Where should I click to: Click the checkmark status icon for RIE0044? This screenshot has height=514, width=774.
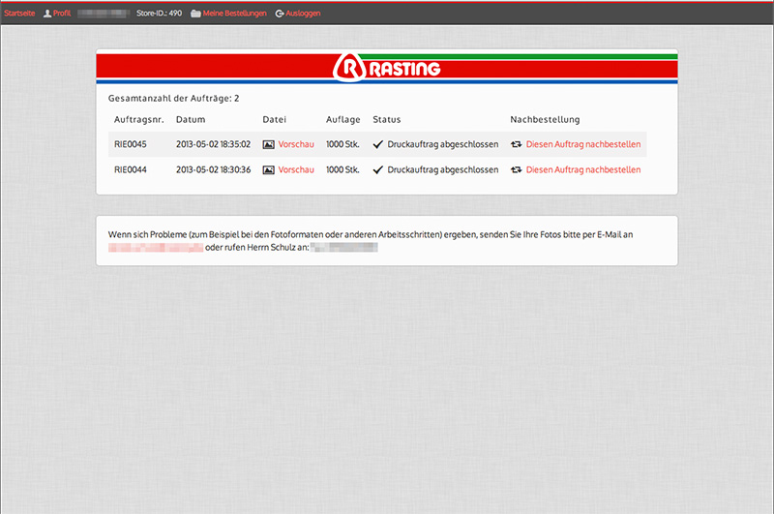tap(378, 169)
